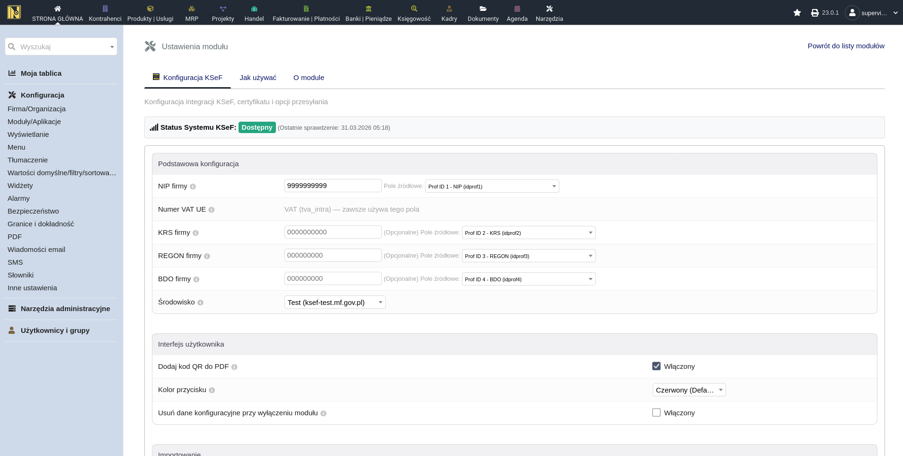Expand the Środowisko environment dropdown
The image size is (903, 456).
pos(335,302)
